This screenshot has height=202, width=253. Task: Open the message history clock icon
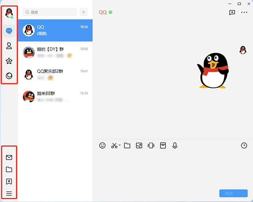(x=244, y=145)
